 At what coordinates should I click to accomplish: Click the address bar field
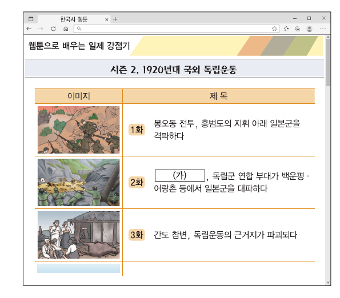click(177, 29)
